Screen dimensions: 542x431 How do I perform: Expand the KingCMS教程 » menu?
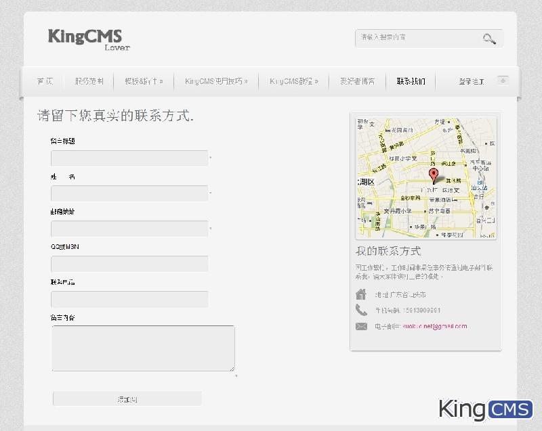[294, 81]
